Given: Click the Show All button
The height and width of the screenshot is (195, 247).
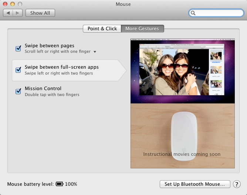Looking at the screenshot, I should coord(40,13).
